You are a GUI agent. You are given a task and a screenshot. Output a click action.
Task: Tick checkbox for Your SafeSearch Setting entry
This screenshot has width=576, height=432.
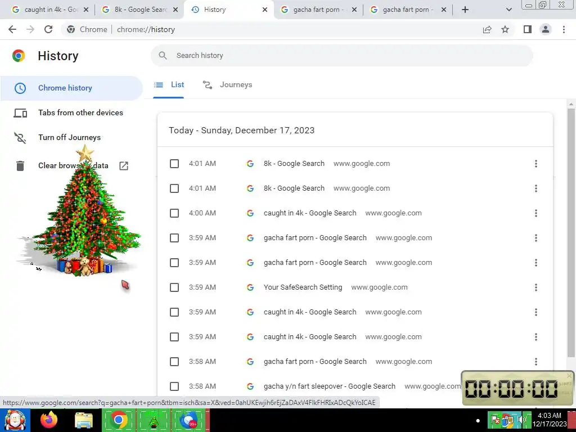pos(174,287)
